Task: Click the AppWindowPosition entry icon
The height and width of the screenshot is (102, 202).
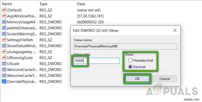Action: click(x=4, y=16)
